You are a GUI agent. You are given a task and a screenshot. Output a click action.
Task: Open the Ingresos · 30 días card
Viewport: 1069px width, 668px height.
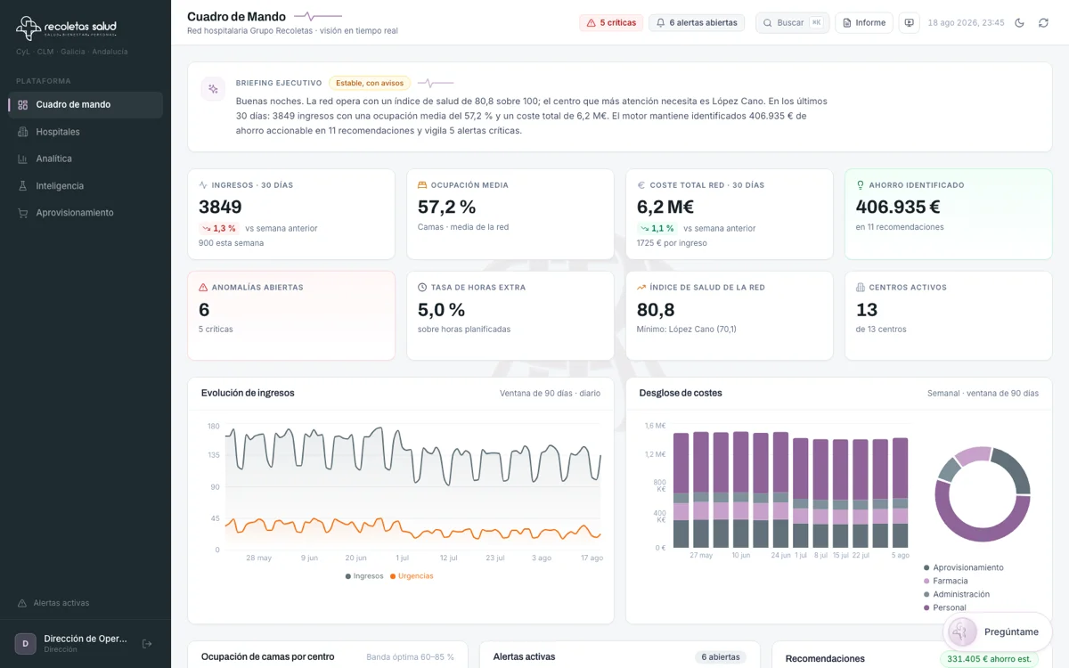pyautogui.click(x=291, y=215)
